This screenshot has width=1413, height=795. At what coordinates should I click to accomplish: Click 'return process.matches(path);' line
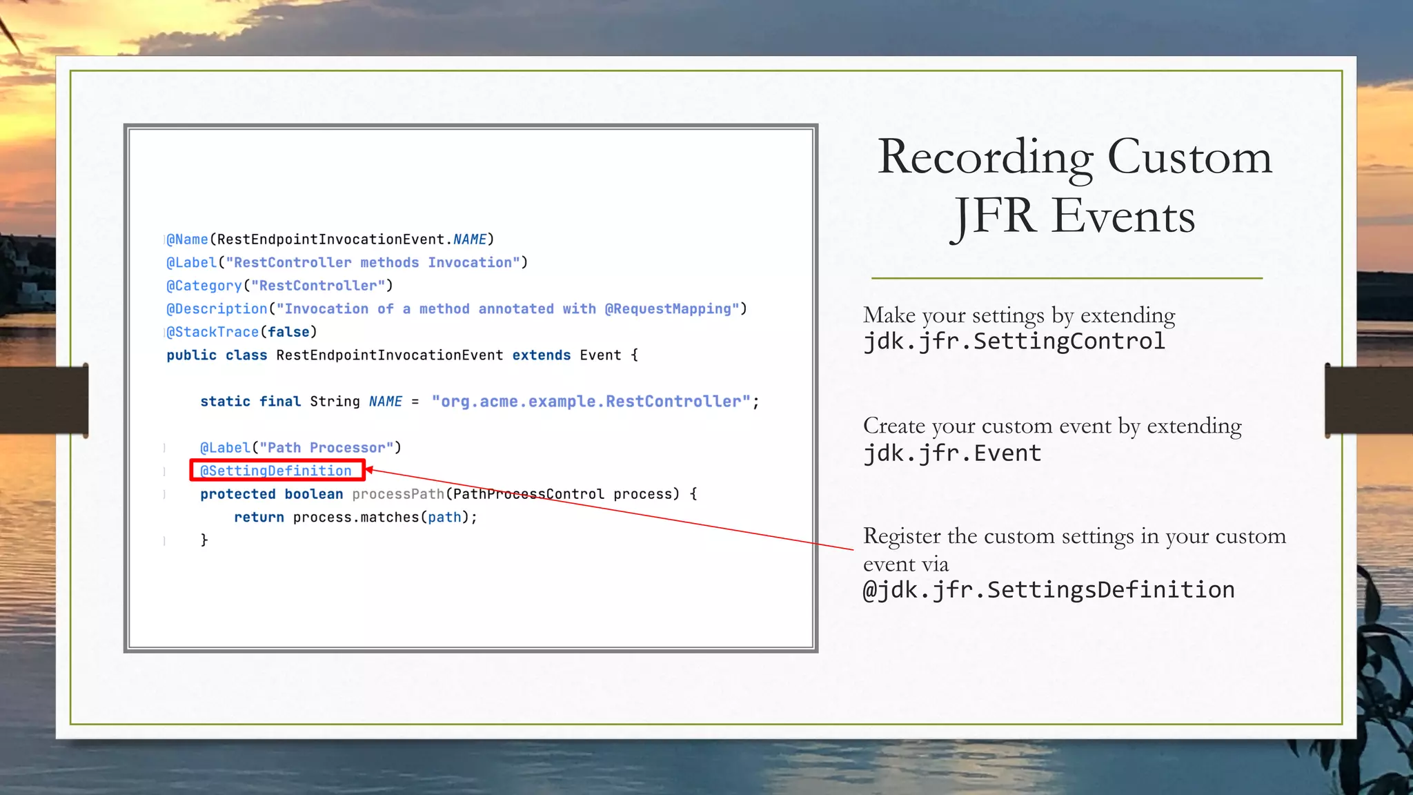click(x=355, y=518)
